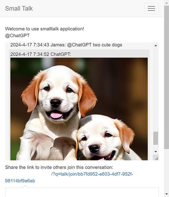The width and height of the screenshot is (169, 197).
Task: Click the @ChatGPT mention under welcome text
Action: (17, 35)
